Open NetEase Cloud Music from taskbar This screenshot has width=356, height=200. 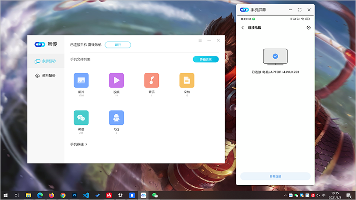click(x=109, y=195)
